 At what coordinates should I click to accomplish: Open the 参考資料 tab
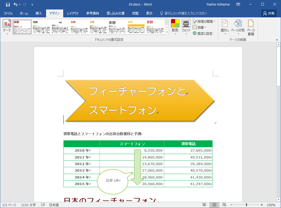(93, 13)
